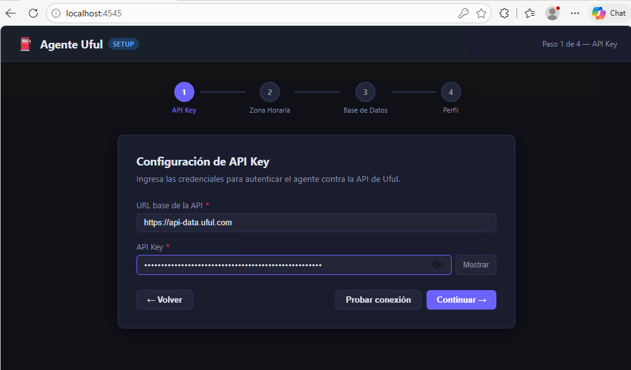Focus the URL base de la API input field

click(316, 222)
